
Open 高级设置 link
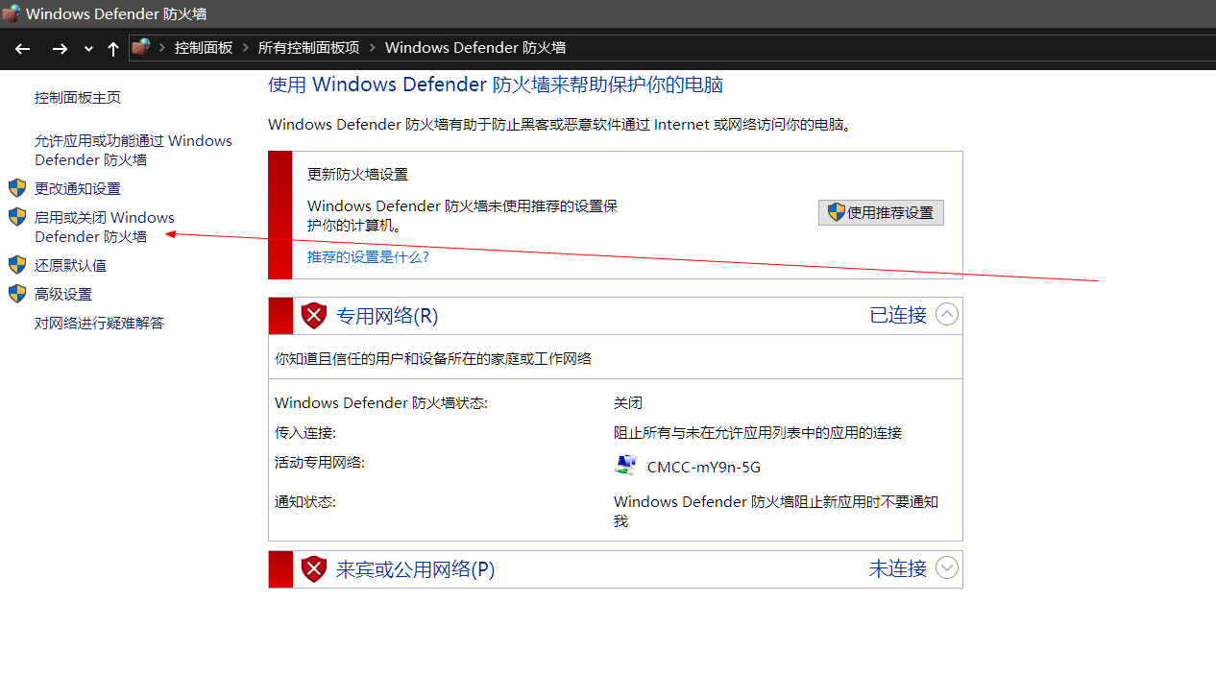[x=63, y=294]
